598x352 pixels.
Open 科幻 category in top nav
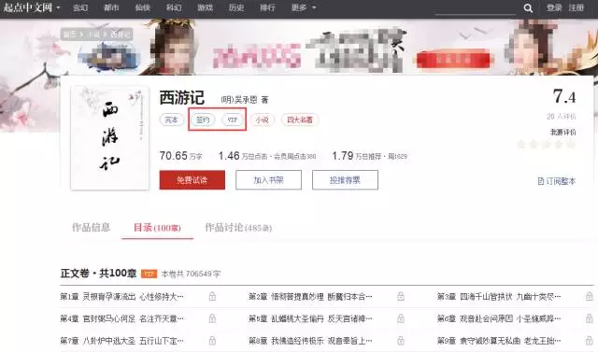coord(174,7)
